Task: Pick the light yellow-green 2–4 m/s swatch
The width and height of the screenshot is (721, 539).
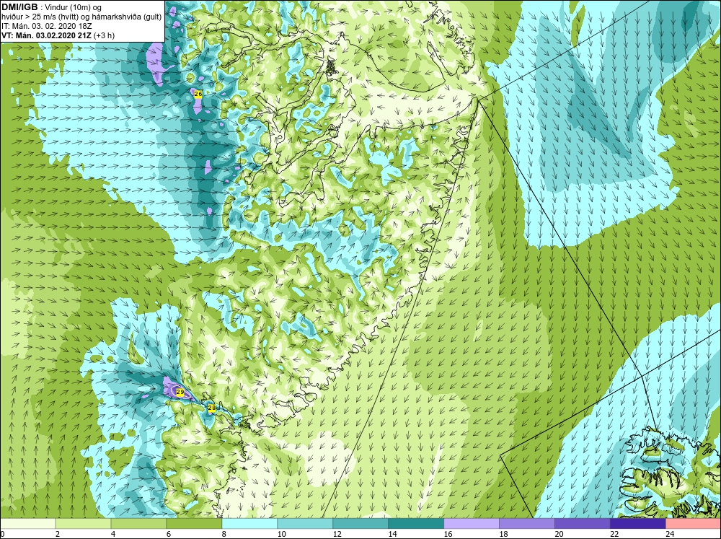Action: pyautogui.click(x=83, y=523)
